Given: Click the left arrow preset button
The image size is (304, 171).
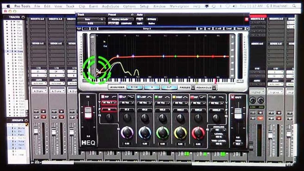Looking at the screenshot, I should click(201, 29).
